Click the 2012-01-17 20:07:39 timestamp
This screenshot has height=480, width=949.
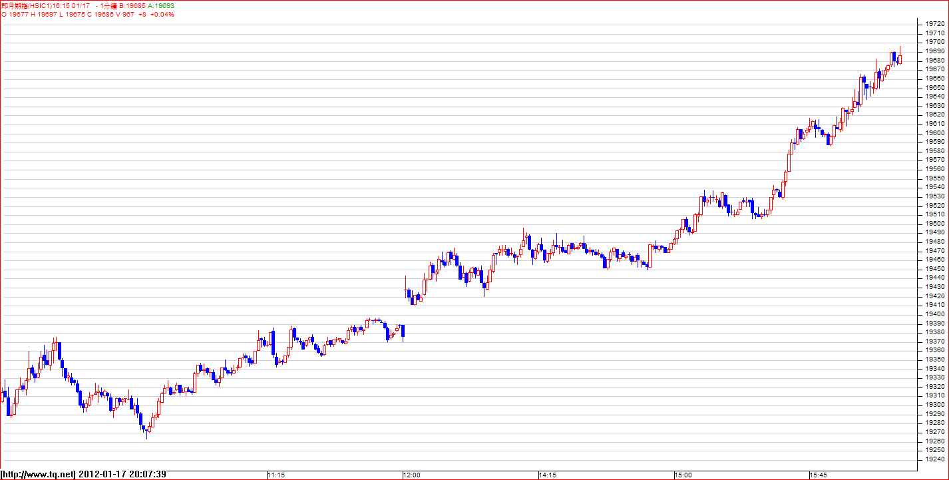122,474
